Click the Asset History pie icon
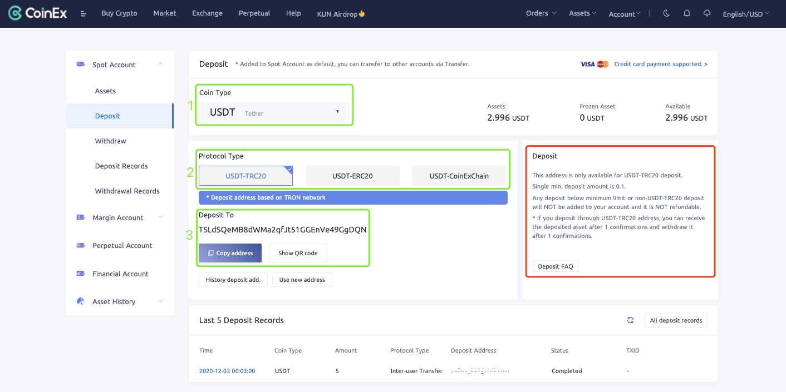Viewport: 786px width, 392px height. click(x=81, y=301)
